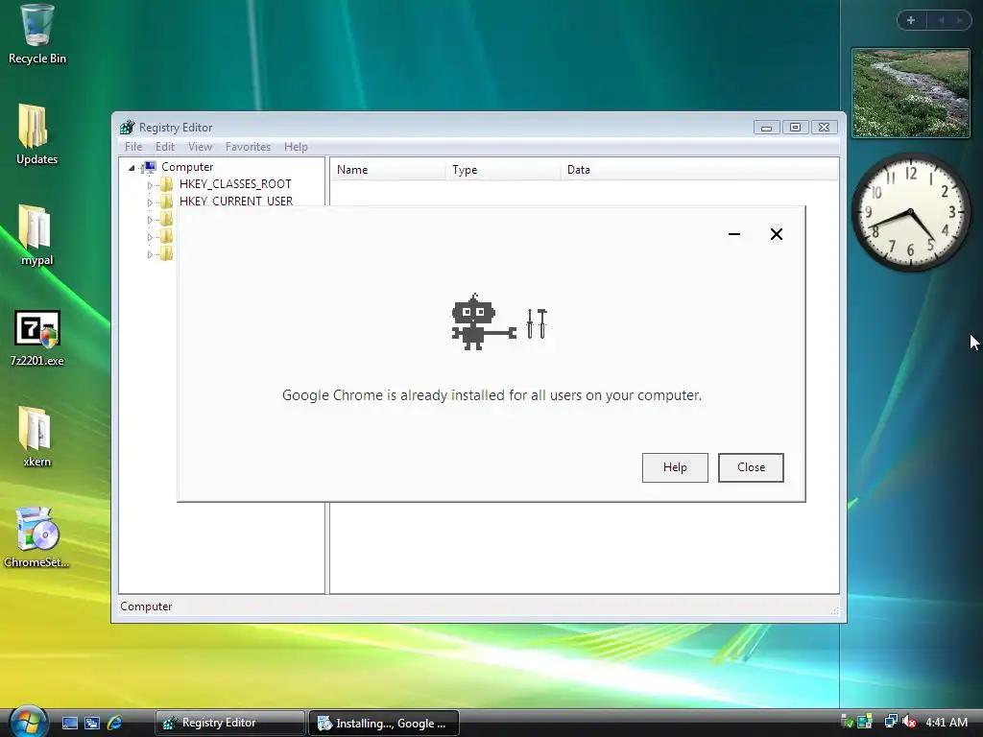This screenshot has height=737, width=983.
Task: Click the Chrome already installed message text
Action: 491,395
